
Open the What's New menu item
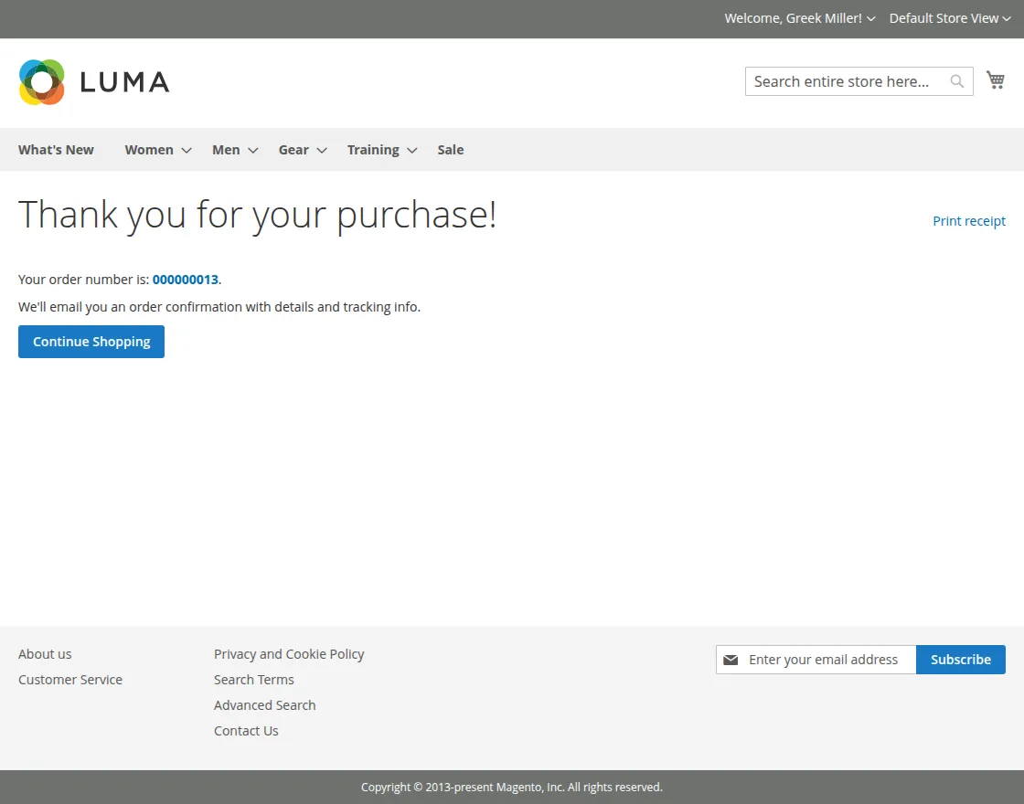[56, 150]
